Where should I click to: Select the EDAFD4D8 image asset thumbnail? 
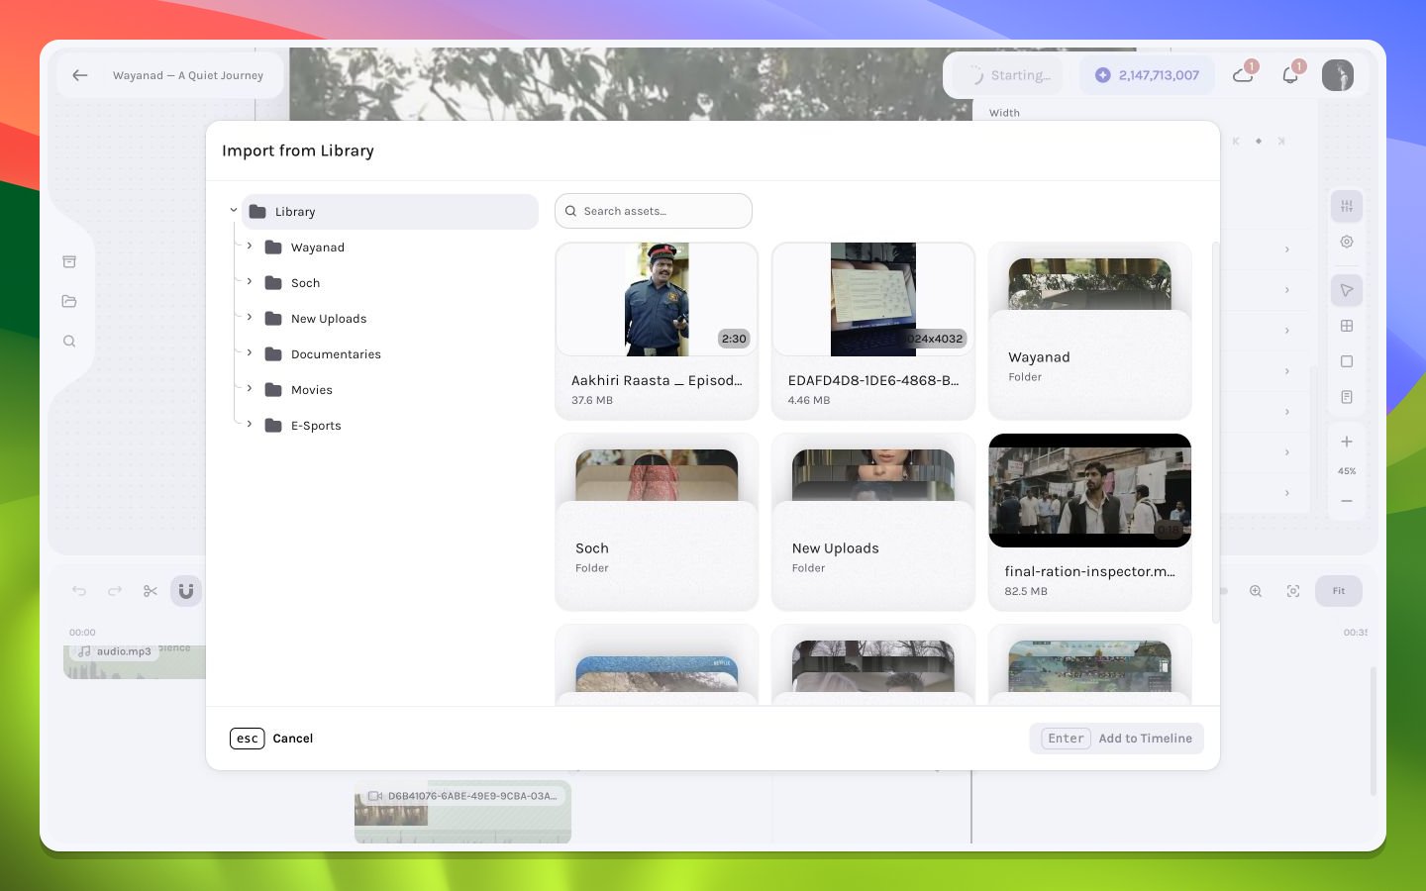[x=873, y=299]
